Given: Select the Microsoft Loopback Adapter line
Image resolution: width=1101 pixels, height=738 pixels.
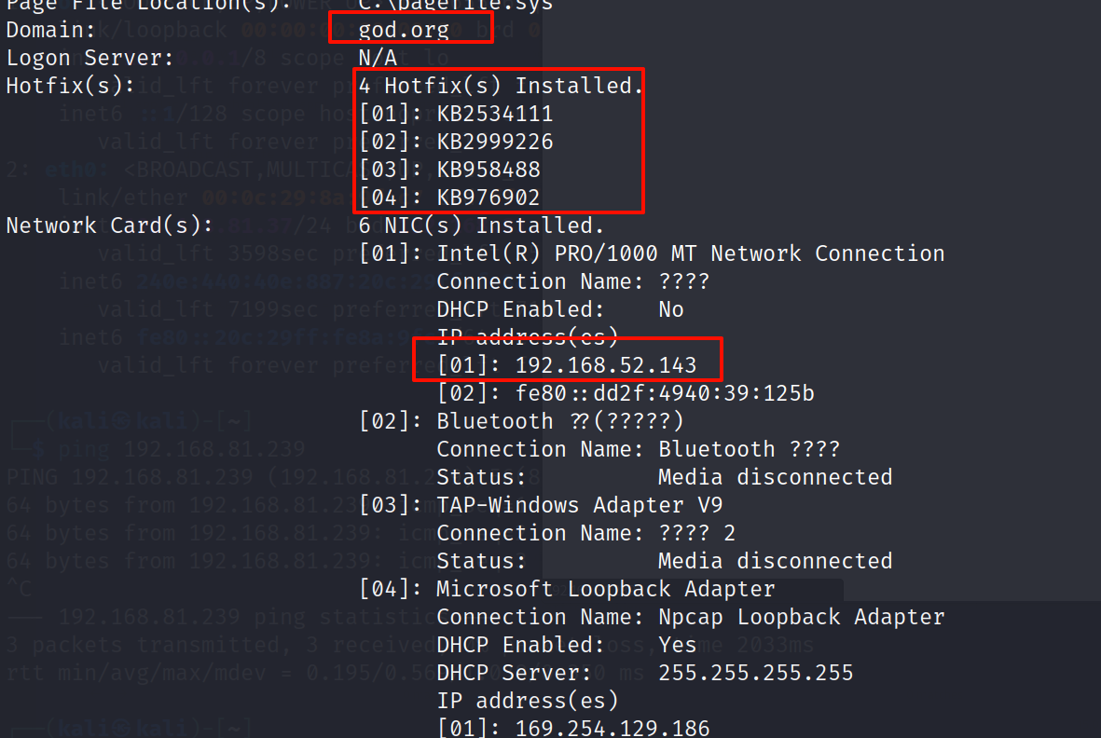Looking at the screenshot, I should pyautogui.click(x=606, y=589).
